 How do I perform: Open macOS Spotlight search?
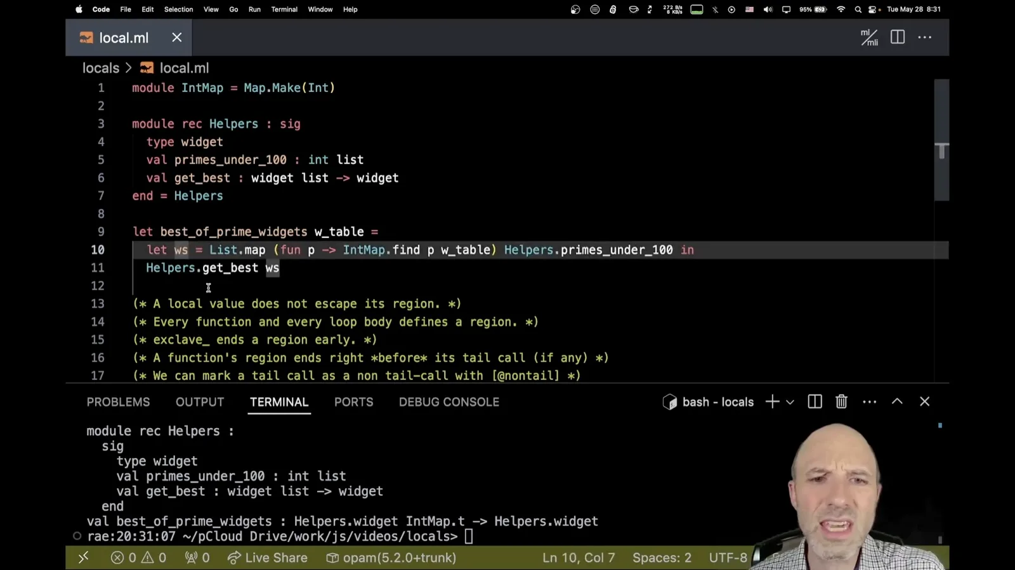coord(858,9)
